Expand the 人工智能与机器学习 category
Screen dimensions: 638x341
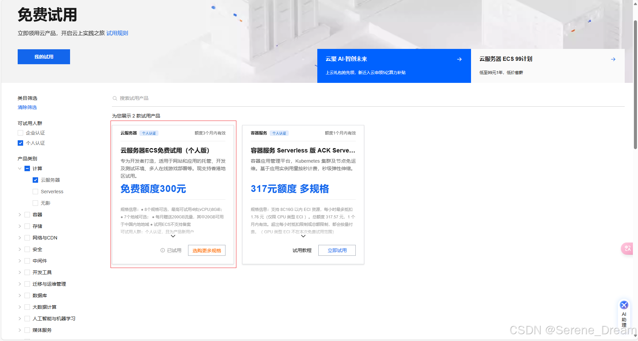coord(19,319)
